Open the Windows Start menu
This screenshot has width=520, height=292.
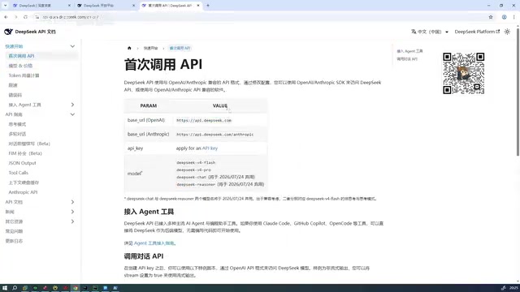5,288
